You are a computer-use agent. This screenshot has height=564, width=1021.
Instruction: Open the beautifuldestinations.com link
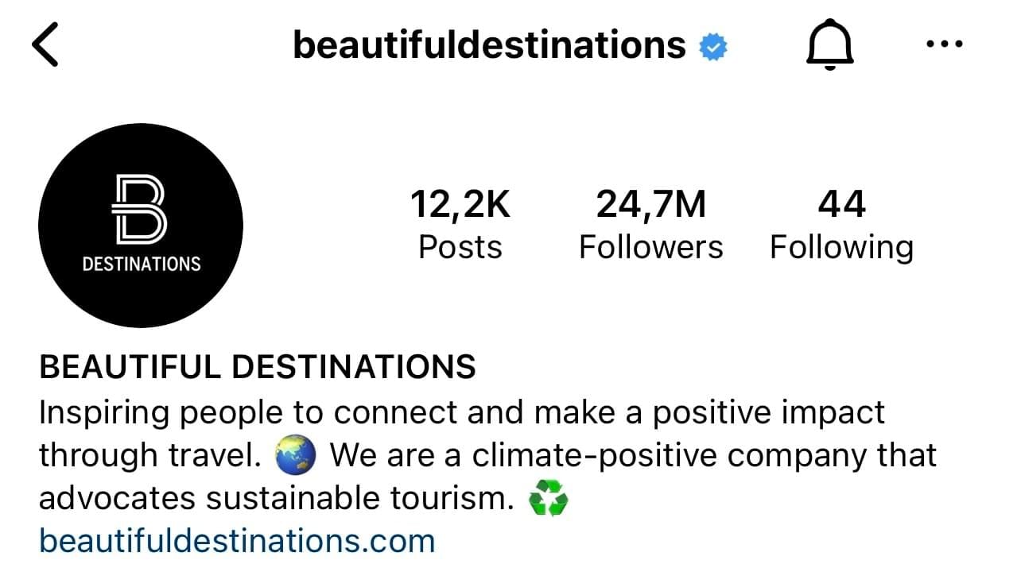237,542
